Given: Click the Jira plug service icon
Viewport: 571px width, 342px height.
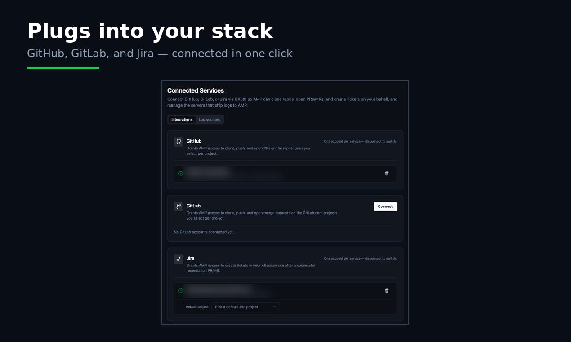Looking at the screenshot, I should point(178,259).
